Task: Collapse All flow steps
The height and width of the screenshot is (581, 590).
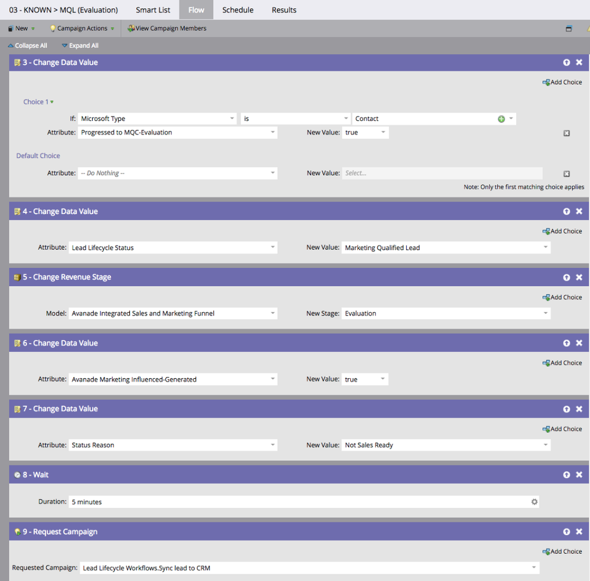Action: click(x=28, y=45)
